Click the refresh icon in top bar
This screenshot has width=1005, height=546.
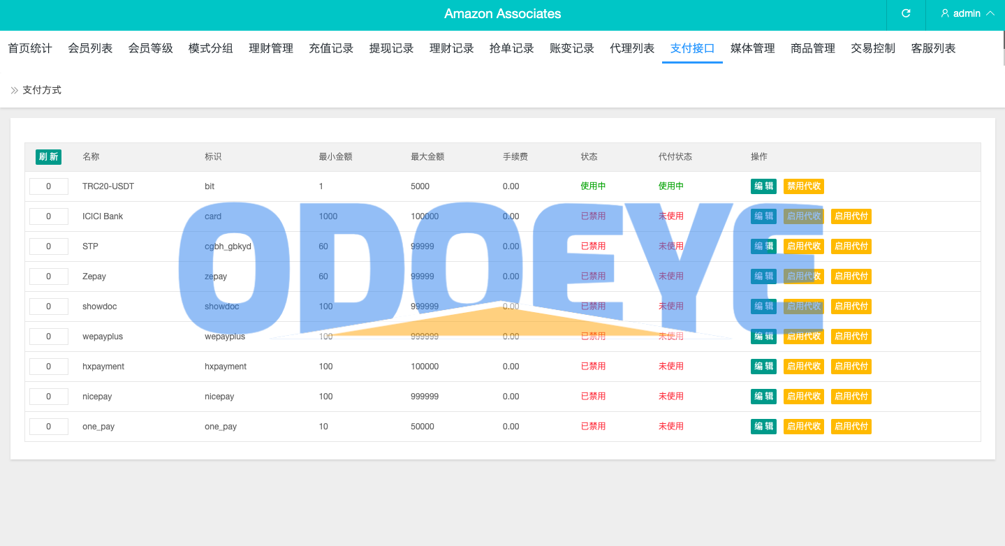coord(906,13)
